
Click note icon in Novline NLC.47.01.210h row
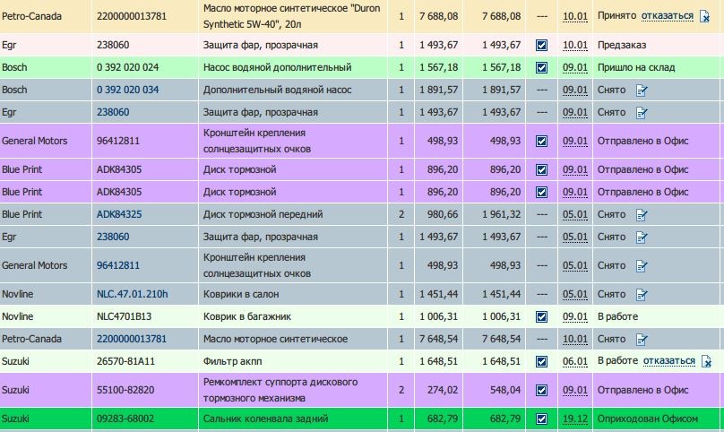(x=642, y=294)
